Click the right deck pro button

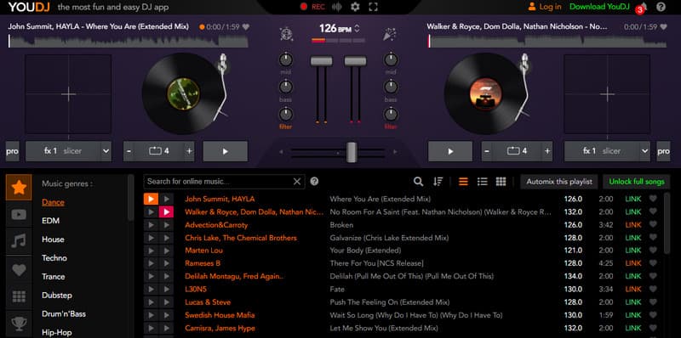tap(663, 151)
